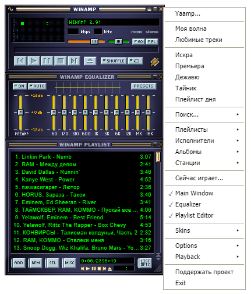The width and height of the screenshot is (251, 294).
Task: Choose Любимые треки from the menu
Action: tap(204, 40)
